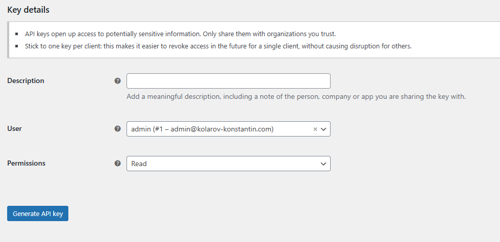Click the Permissions field label
The image size is (500, 242).
26,163
